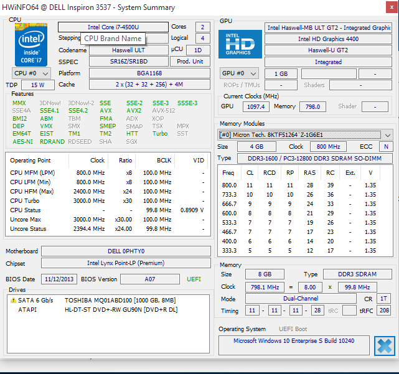
Task: Click the SSE4.2 feature label
Action: [78, 111]
